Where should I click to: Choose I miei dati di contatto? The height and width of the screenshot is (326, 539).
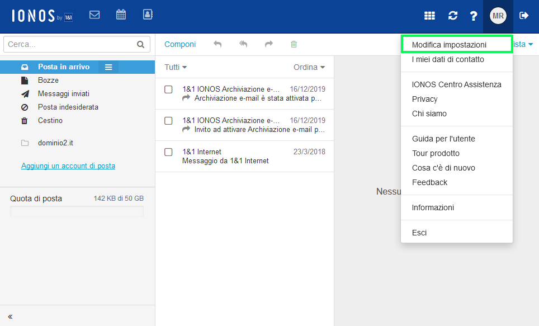pyautogui.click(x=456, y=59)
